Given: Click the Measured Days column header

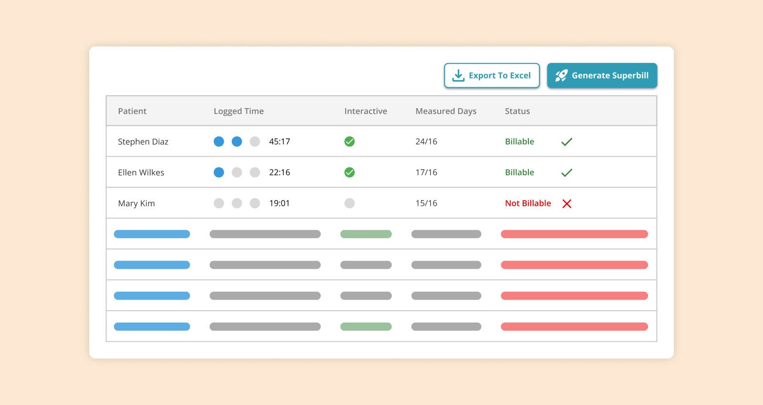Looking at the screenshot, I should click(x=446, y=111).
